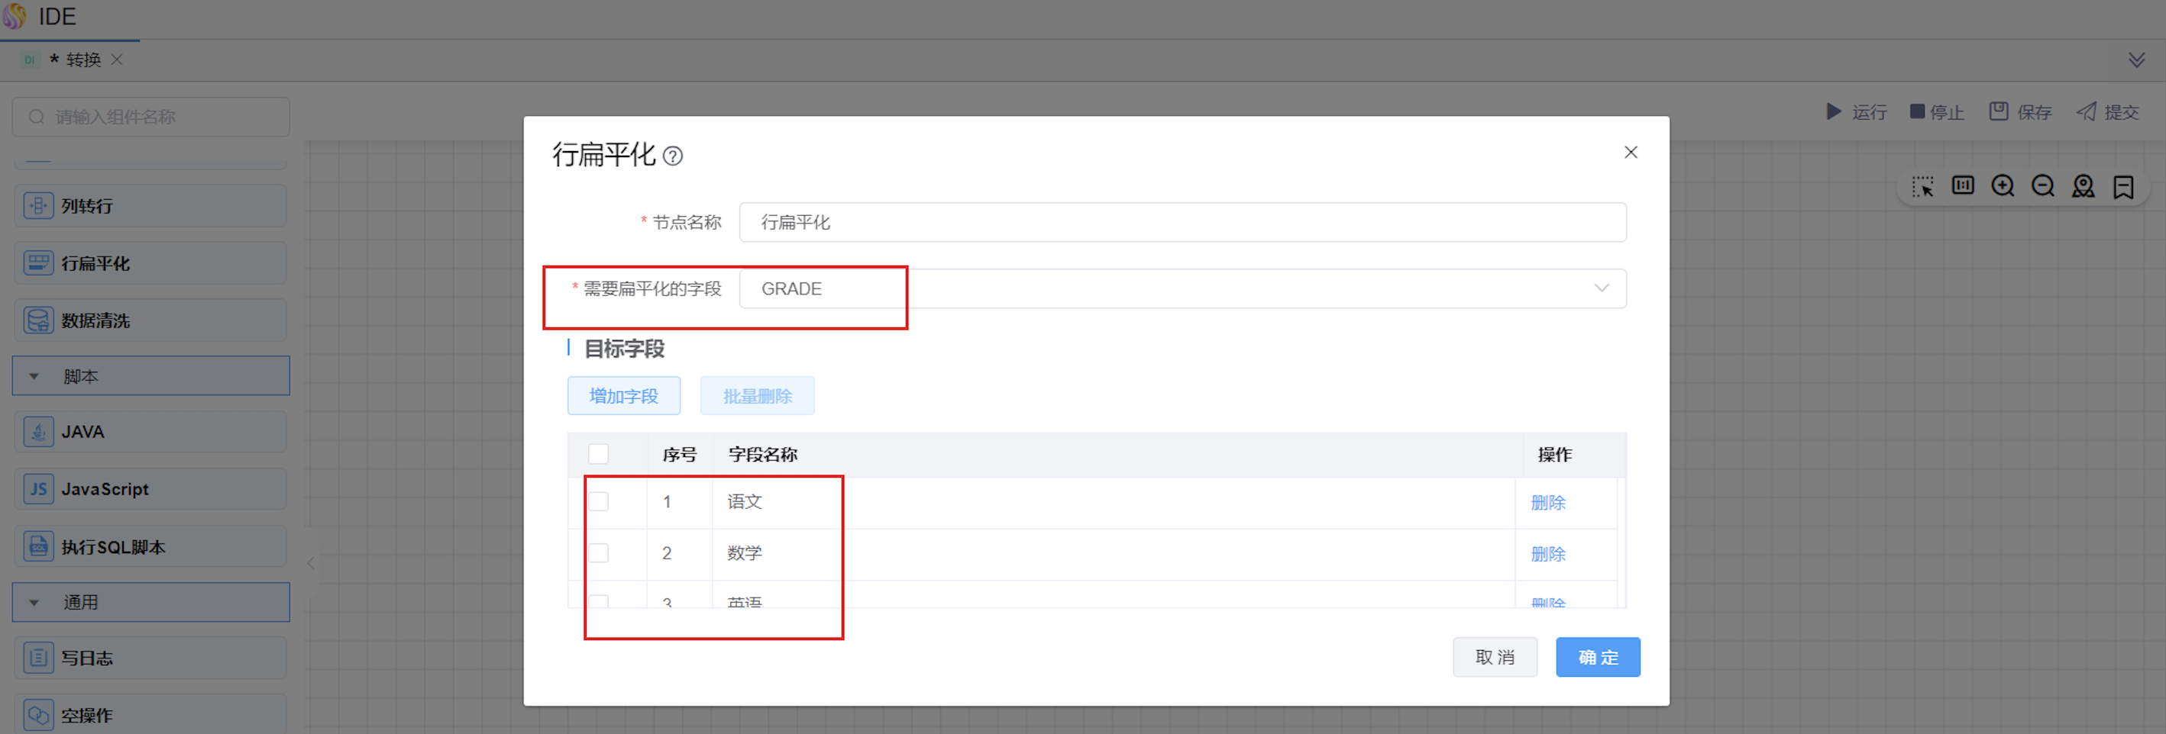Click 删除 link for the 语文 row

click(x=1547, y=503)
